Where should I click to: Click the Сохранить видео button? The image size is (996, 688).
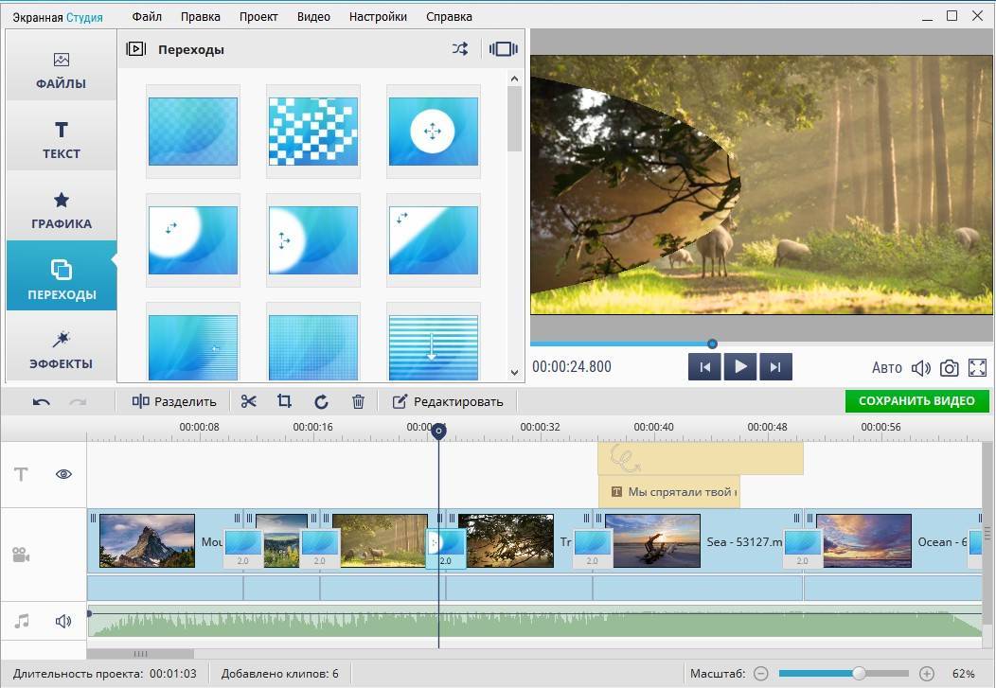click(x=916, y=401)
